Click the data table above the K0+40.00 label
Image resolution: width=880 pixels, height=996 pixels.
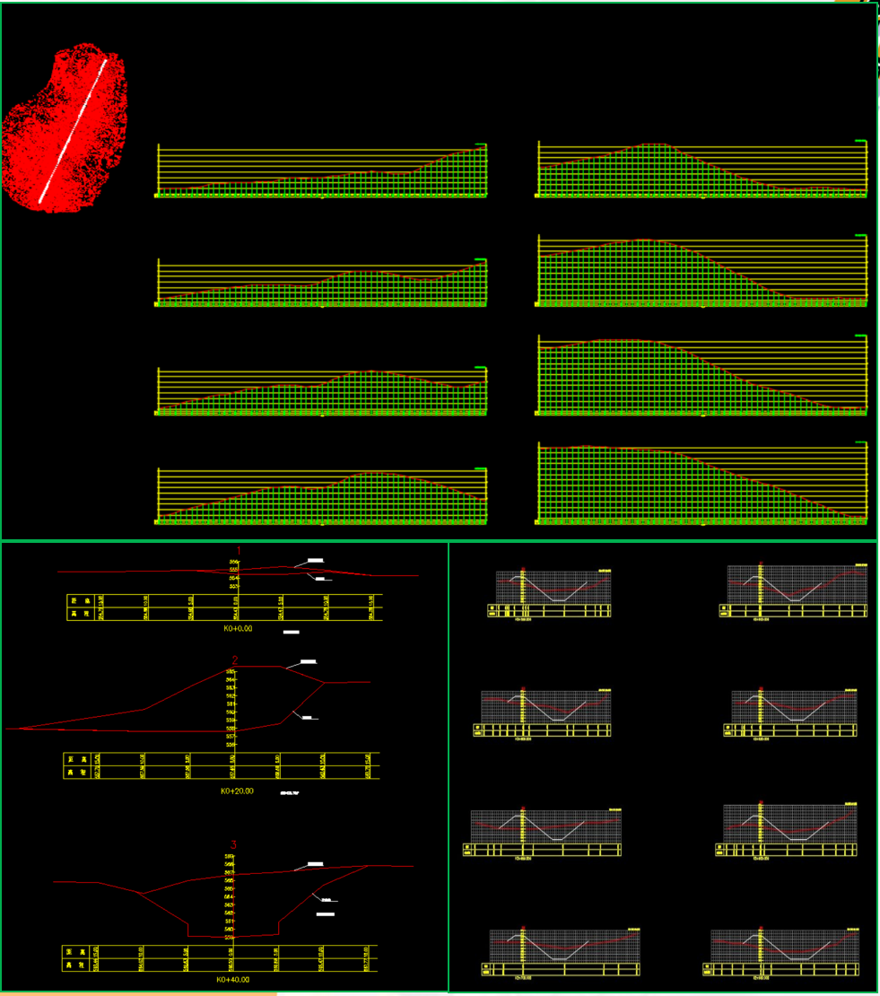[x=220, y=957]
